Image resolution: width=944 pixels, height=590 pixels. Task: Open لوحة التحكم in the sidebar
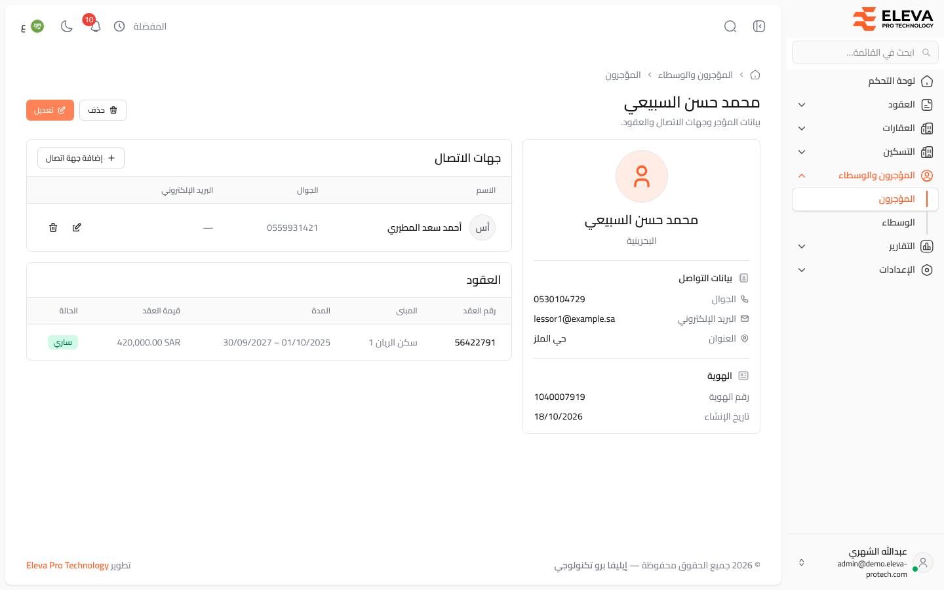(x=865, y=81)
